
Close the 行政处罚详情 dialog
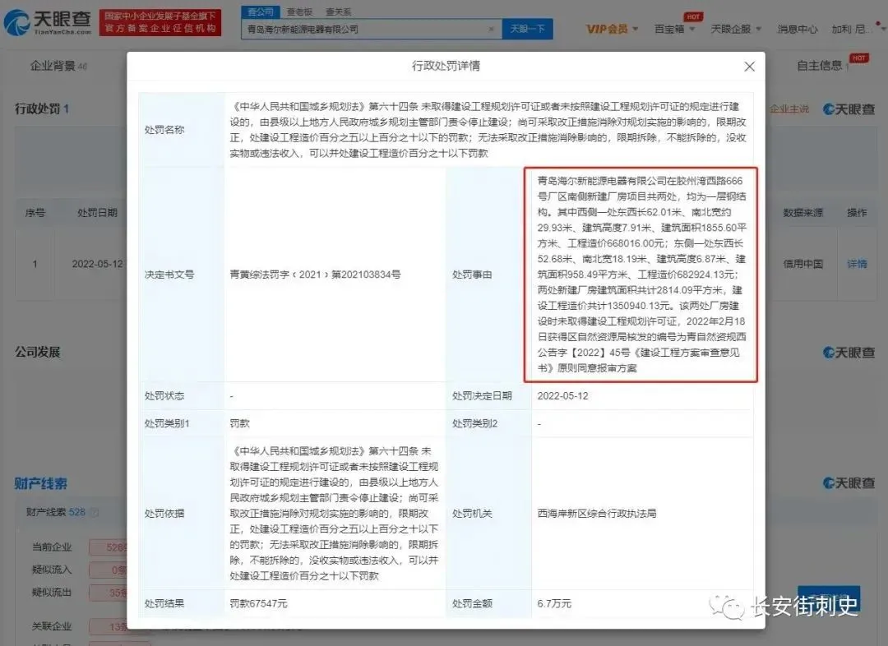749,67
